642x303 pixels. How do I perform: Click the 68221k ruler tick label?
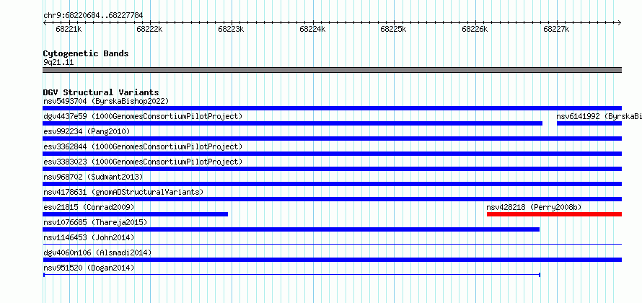click(69, 29)
